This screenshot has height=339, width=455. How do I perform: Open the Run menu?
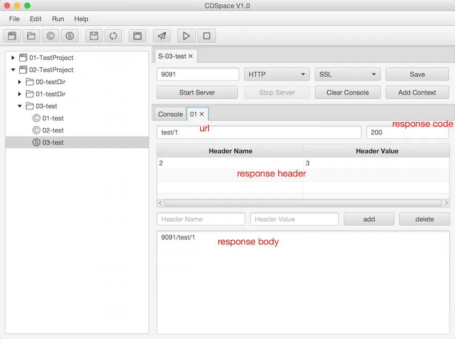(58, 19)
